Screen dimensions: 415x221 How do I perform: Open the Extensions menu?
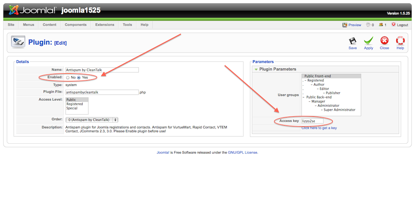pos(105,25)
